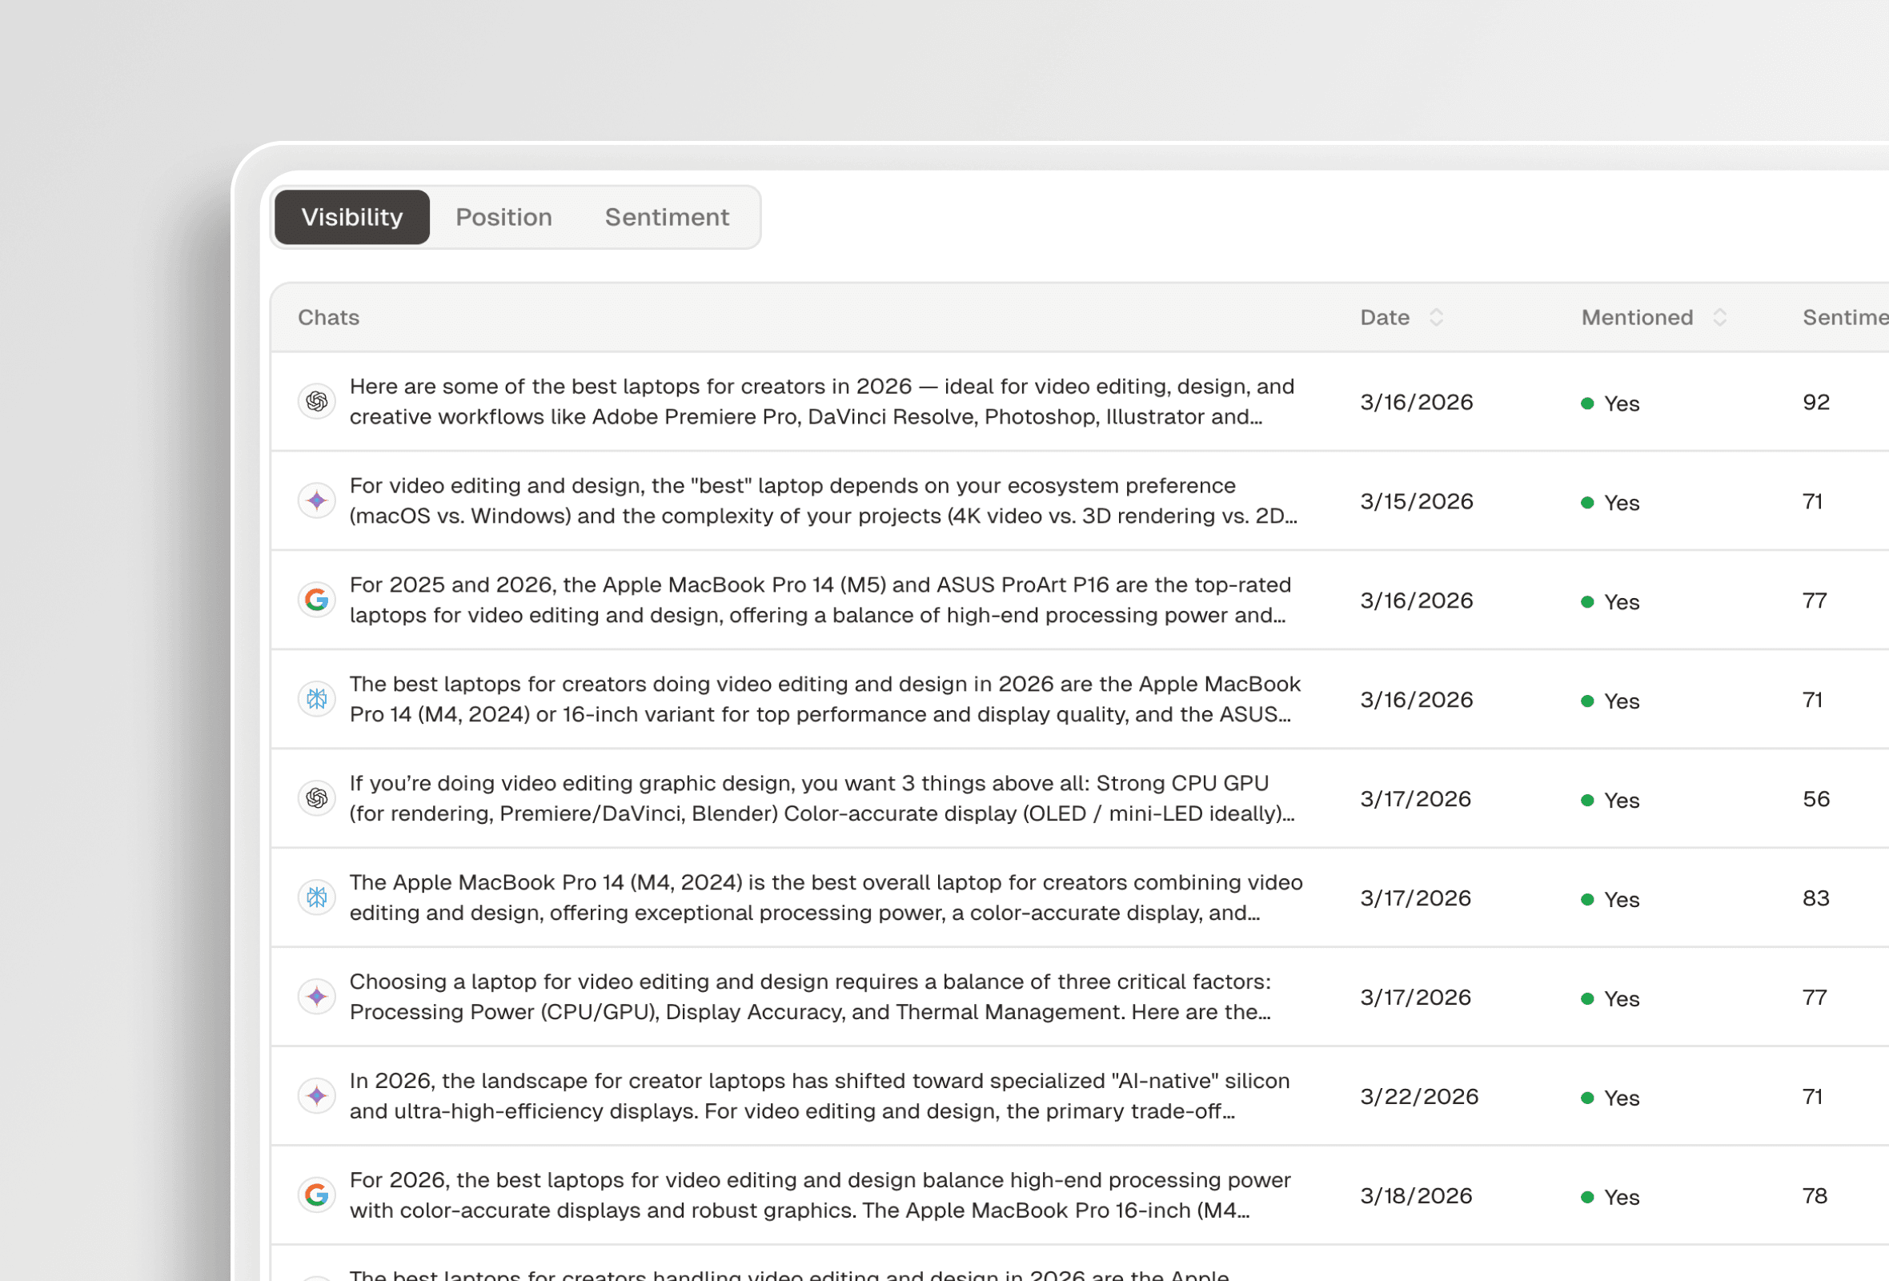Click the Visibility segment button
The width and height of the screenshot is (1889, 1281).
(352, 217)
